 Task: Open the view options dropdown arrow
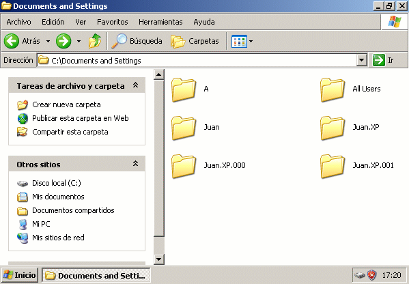point(251,41)
